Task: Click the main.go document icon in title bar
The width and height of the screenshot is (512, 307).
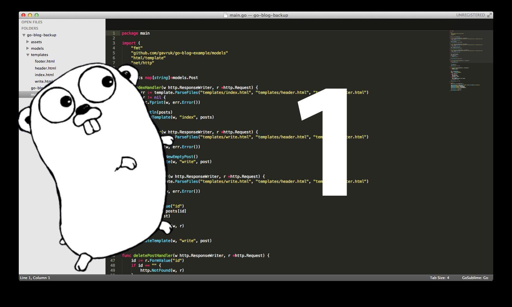Action: click(x=226, y=15)
